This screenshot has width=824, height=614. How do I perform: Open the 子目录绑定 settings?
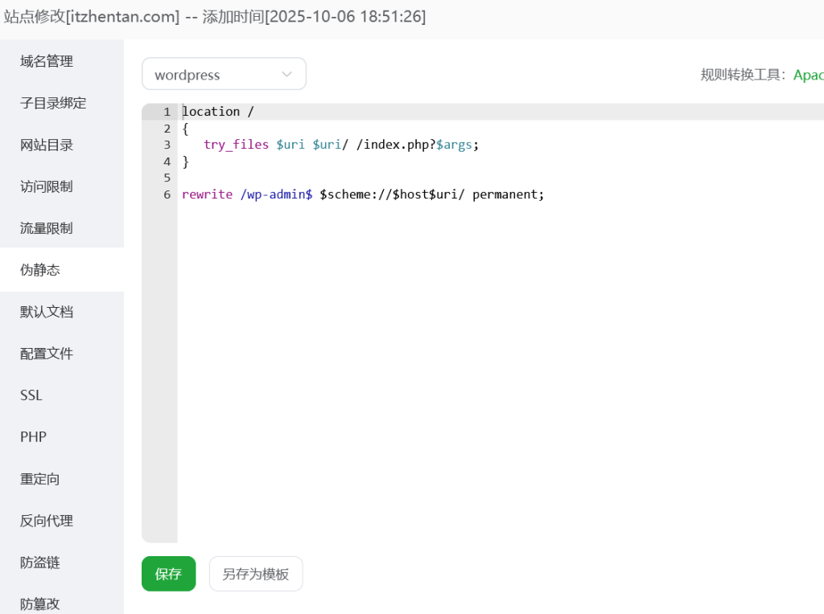(51, 102)
